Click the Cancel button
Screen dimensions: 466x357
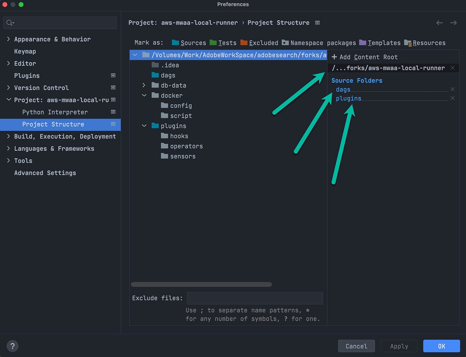356,346
